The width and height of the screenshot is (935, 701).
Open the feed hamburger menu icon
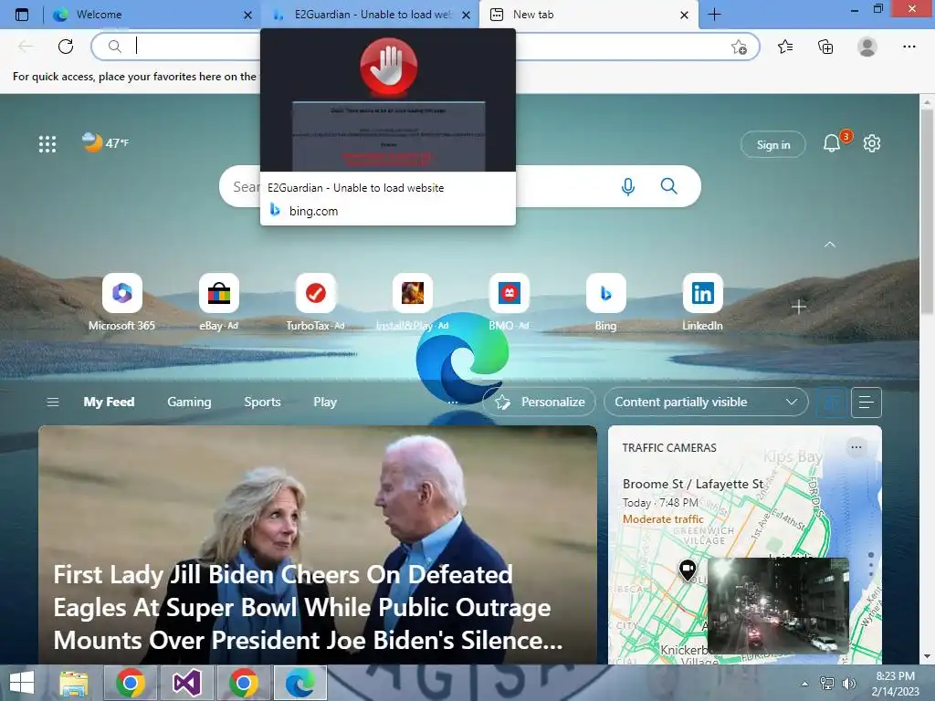[x=52, y=402]
